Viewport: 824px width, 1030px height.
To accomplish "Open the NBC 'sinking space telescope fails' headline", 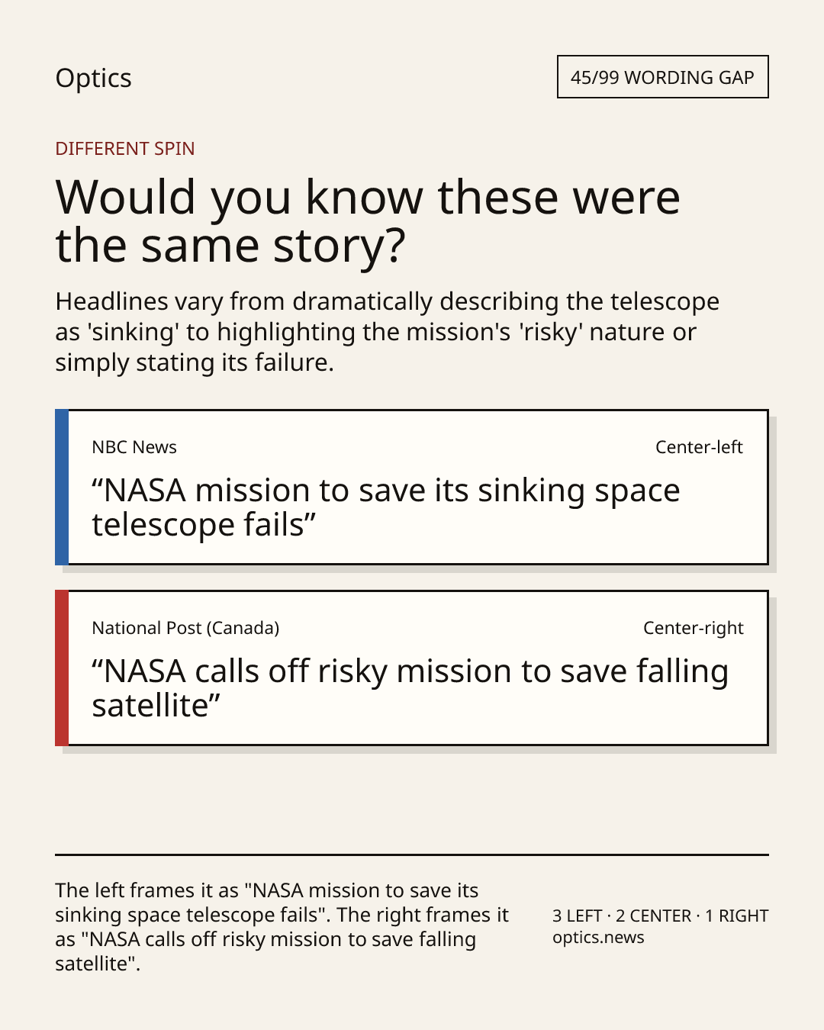I will [x=386, y=507].
